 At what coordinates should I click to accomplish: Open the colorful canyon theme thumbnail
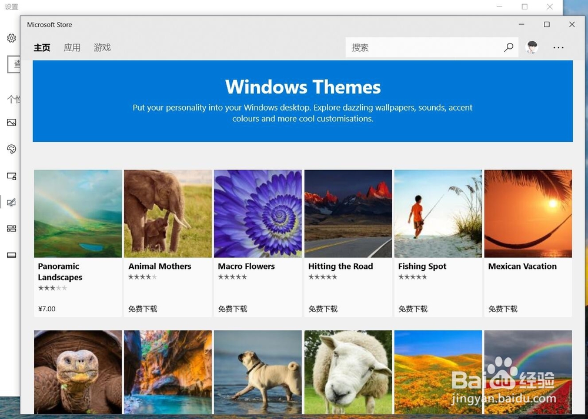tap(168, 372)
